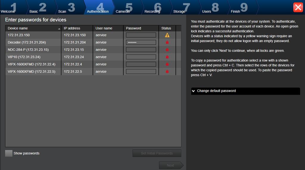Enable the Show passwords checkbox
This screenshot has width=305, height=170.
(9, 153)
